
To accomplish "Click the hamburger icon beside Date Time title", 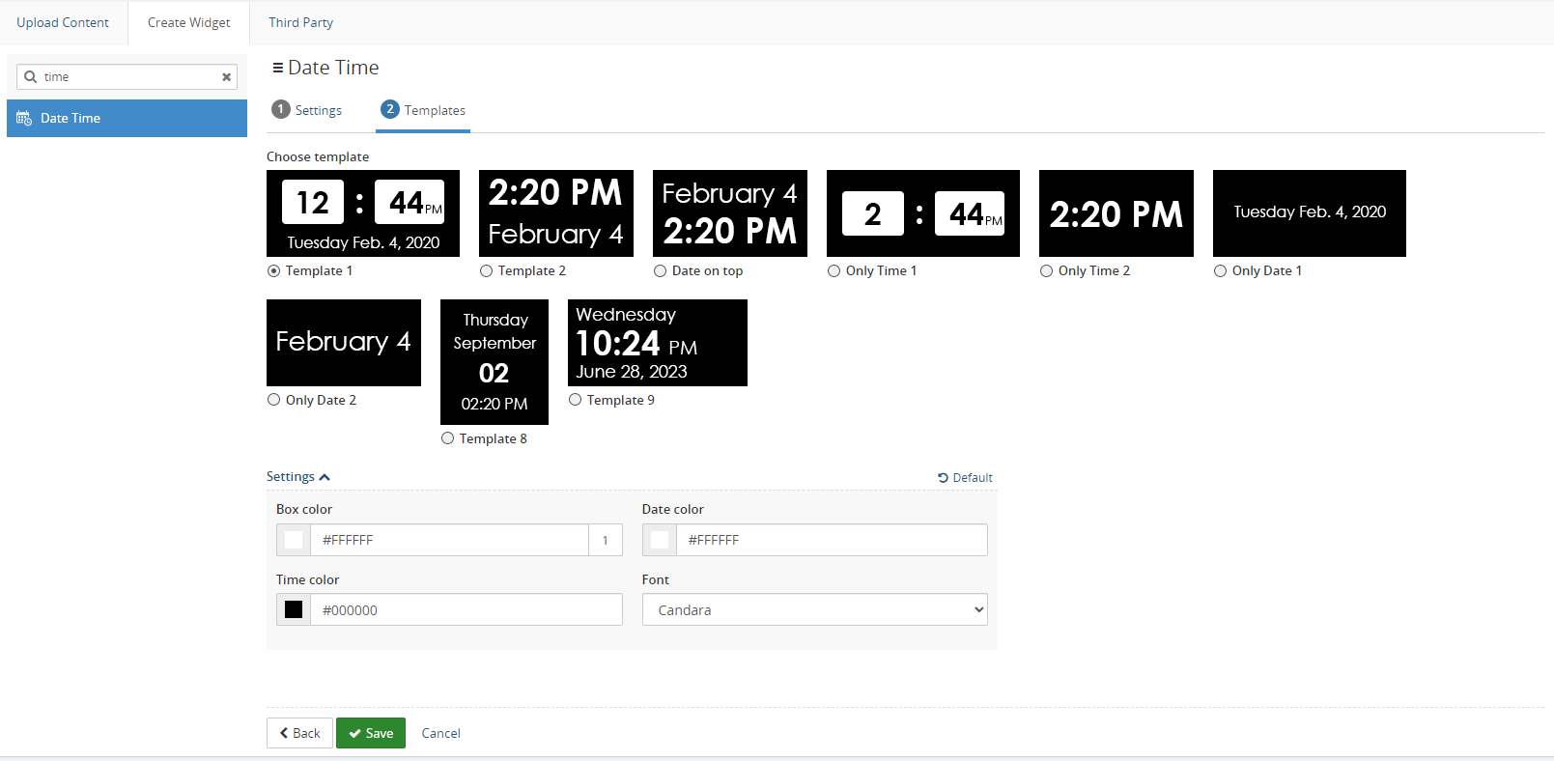I will pyautogui.click(x=277, y=68).
